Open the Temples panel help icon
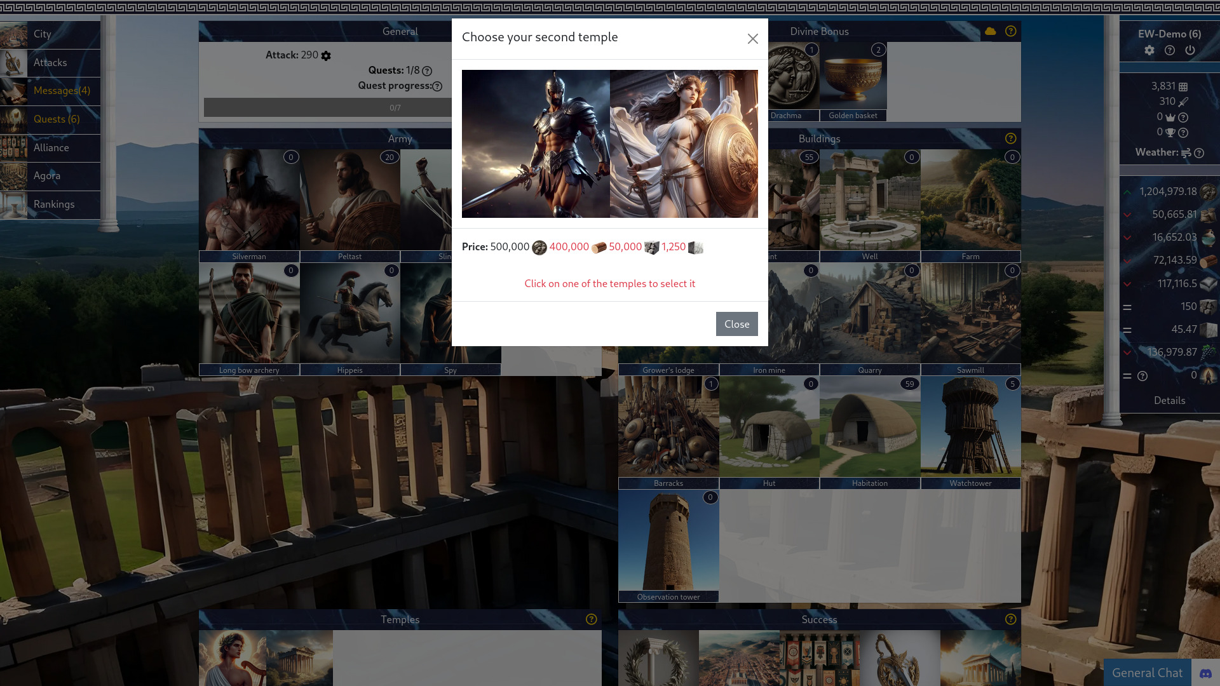The width and height of the screenshot is (1220, 686). (592, 619)
